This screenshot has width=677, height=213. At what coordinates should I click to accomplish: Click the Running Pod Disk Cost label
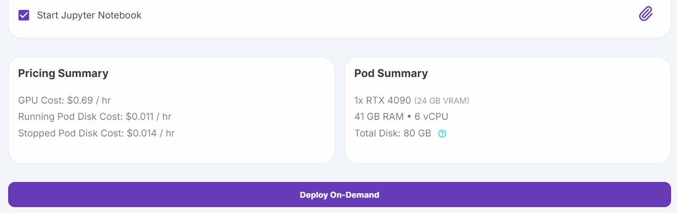pyautogui.click(x=71, y=117)
